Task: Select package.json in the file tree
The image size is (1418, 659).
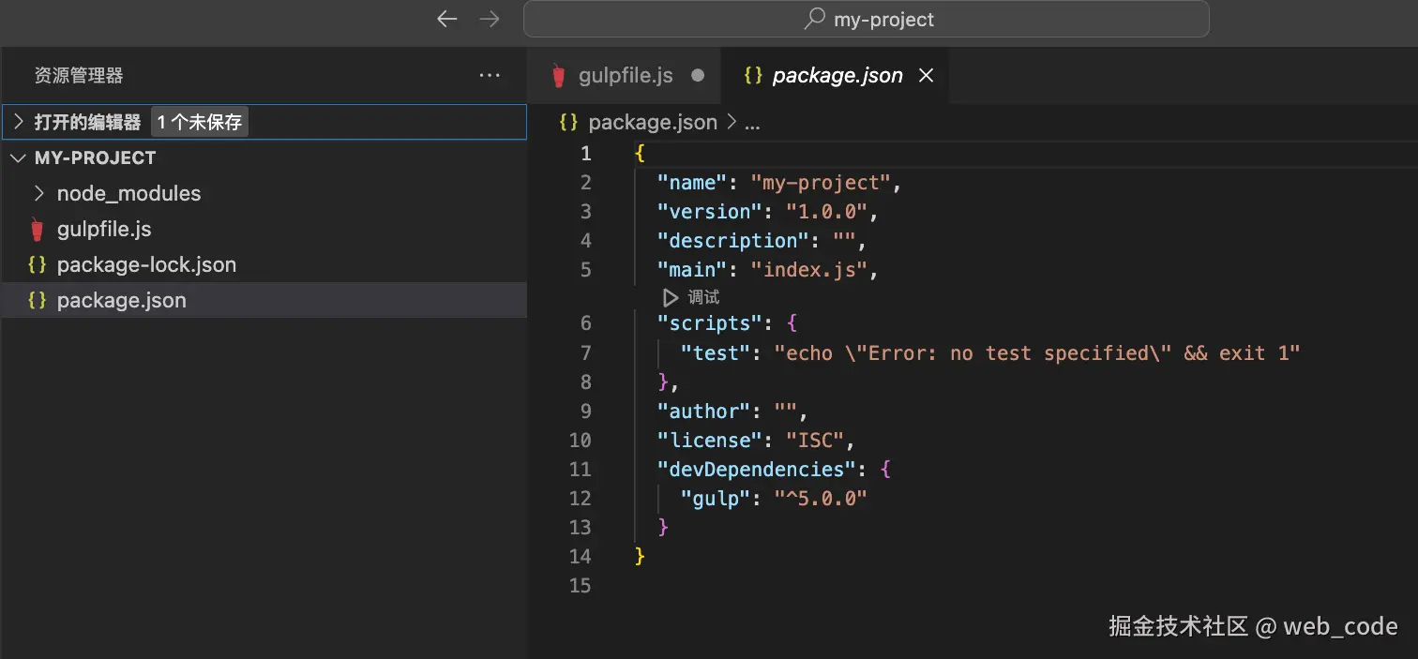Action: click(264, 300)
